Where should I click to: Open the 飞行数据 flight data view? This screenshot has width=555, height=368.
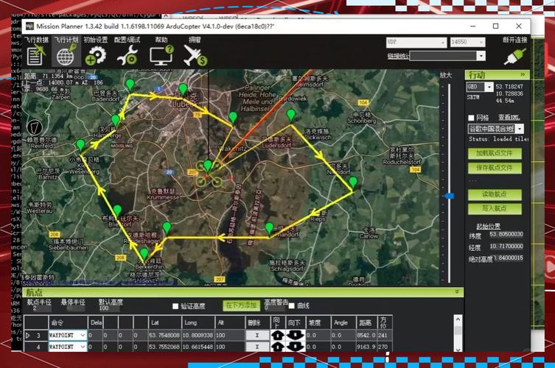[36, 53]
